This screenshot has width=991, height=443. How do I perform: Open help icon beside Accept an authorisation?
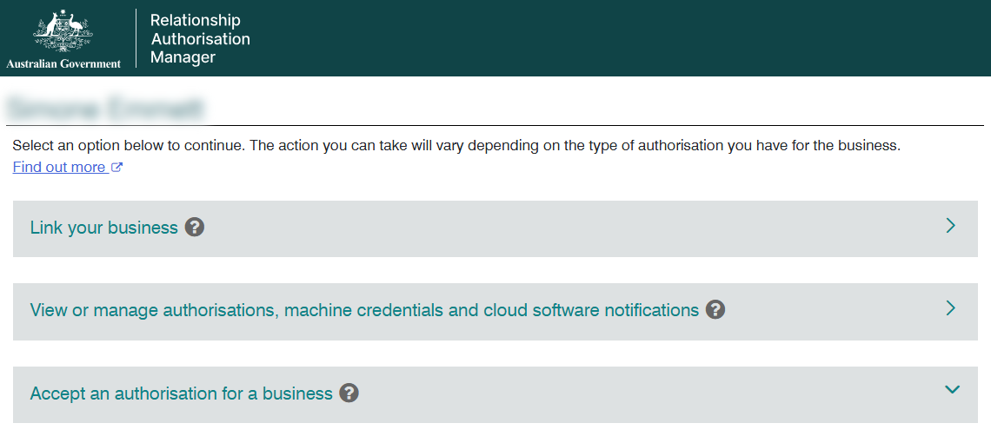click(x=349, y=393)
